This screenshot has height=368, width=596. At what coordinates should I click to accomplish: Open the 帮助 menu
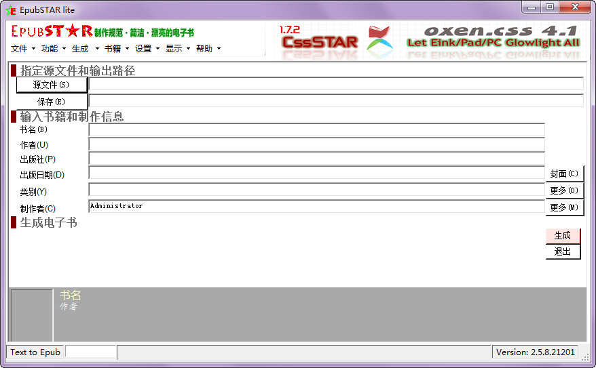click(204, 49)
